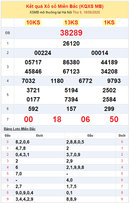
Task: Click the ĐB row label
Action: tap(8, 33)
